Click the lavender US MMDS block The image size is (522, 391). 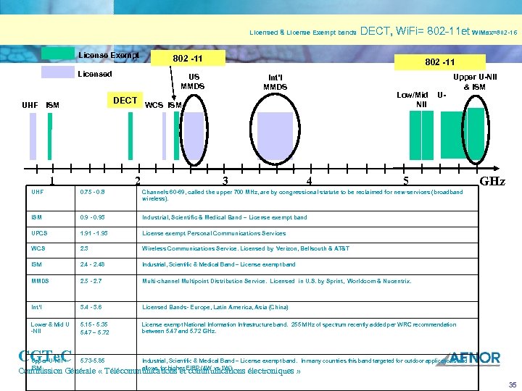194,136
